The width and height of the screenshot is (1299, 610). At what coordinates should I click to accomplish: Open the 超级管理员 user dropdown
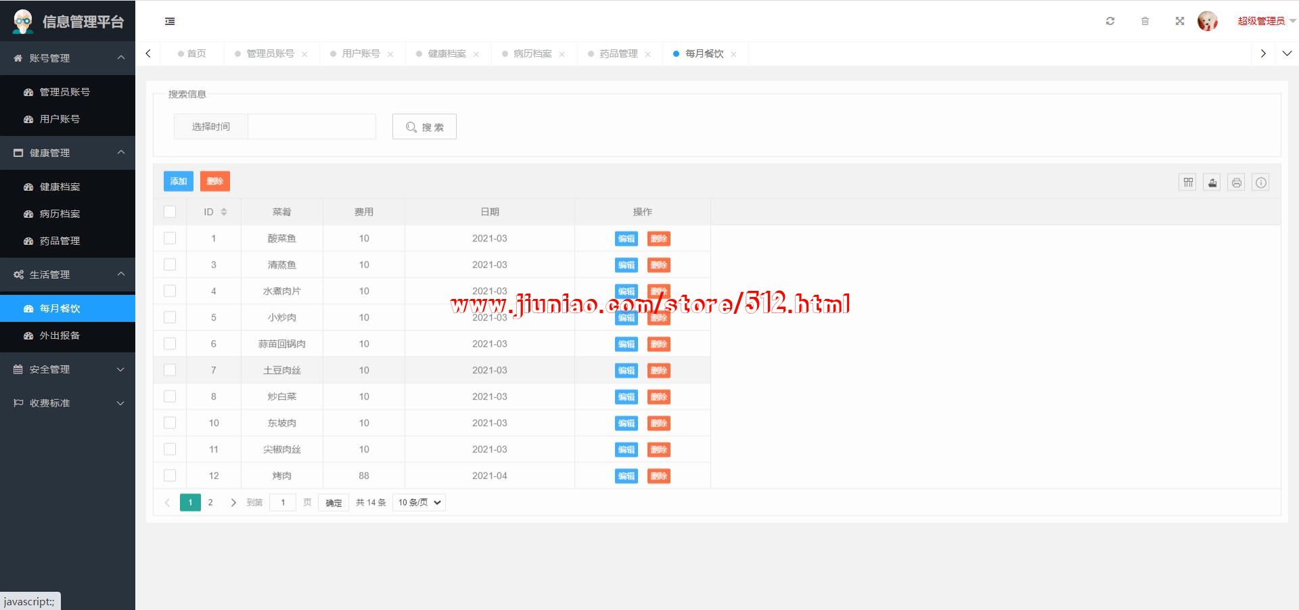(x=1267, y=21)
